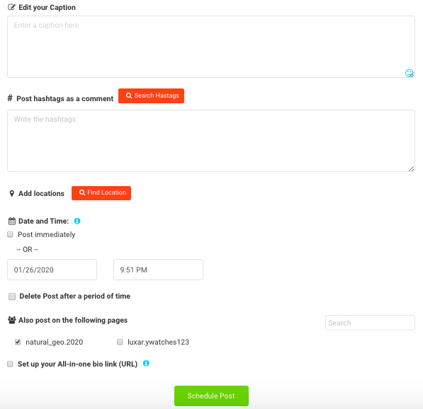423x409 pixels.
Task: Click the people group icon
Action: click(12, 320)
